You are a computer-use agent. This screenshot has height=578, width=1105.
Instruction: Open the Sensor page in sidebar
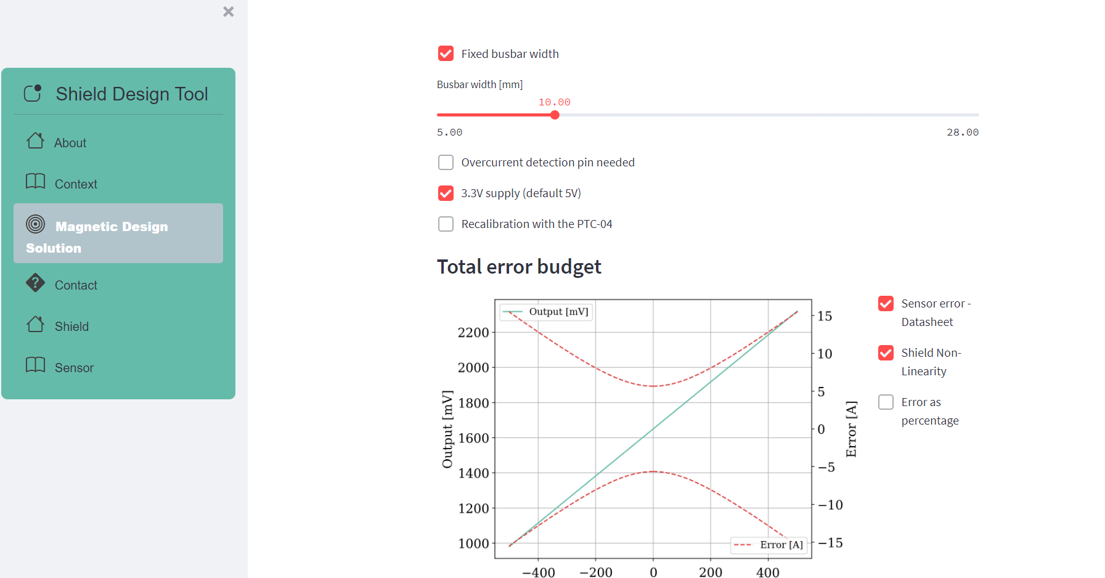74,368
